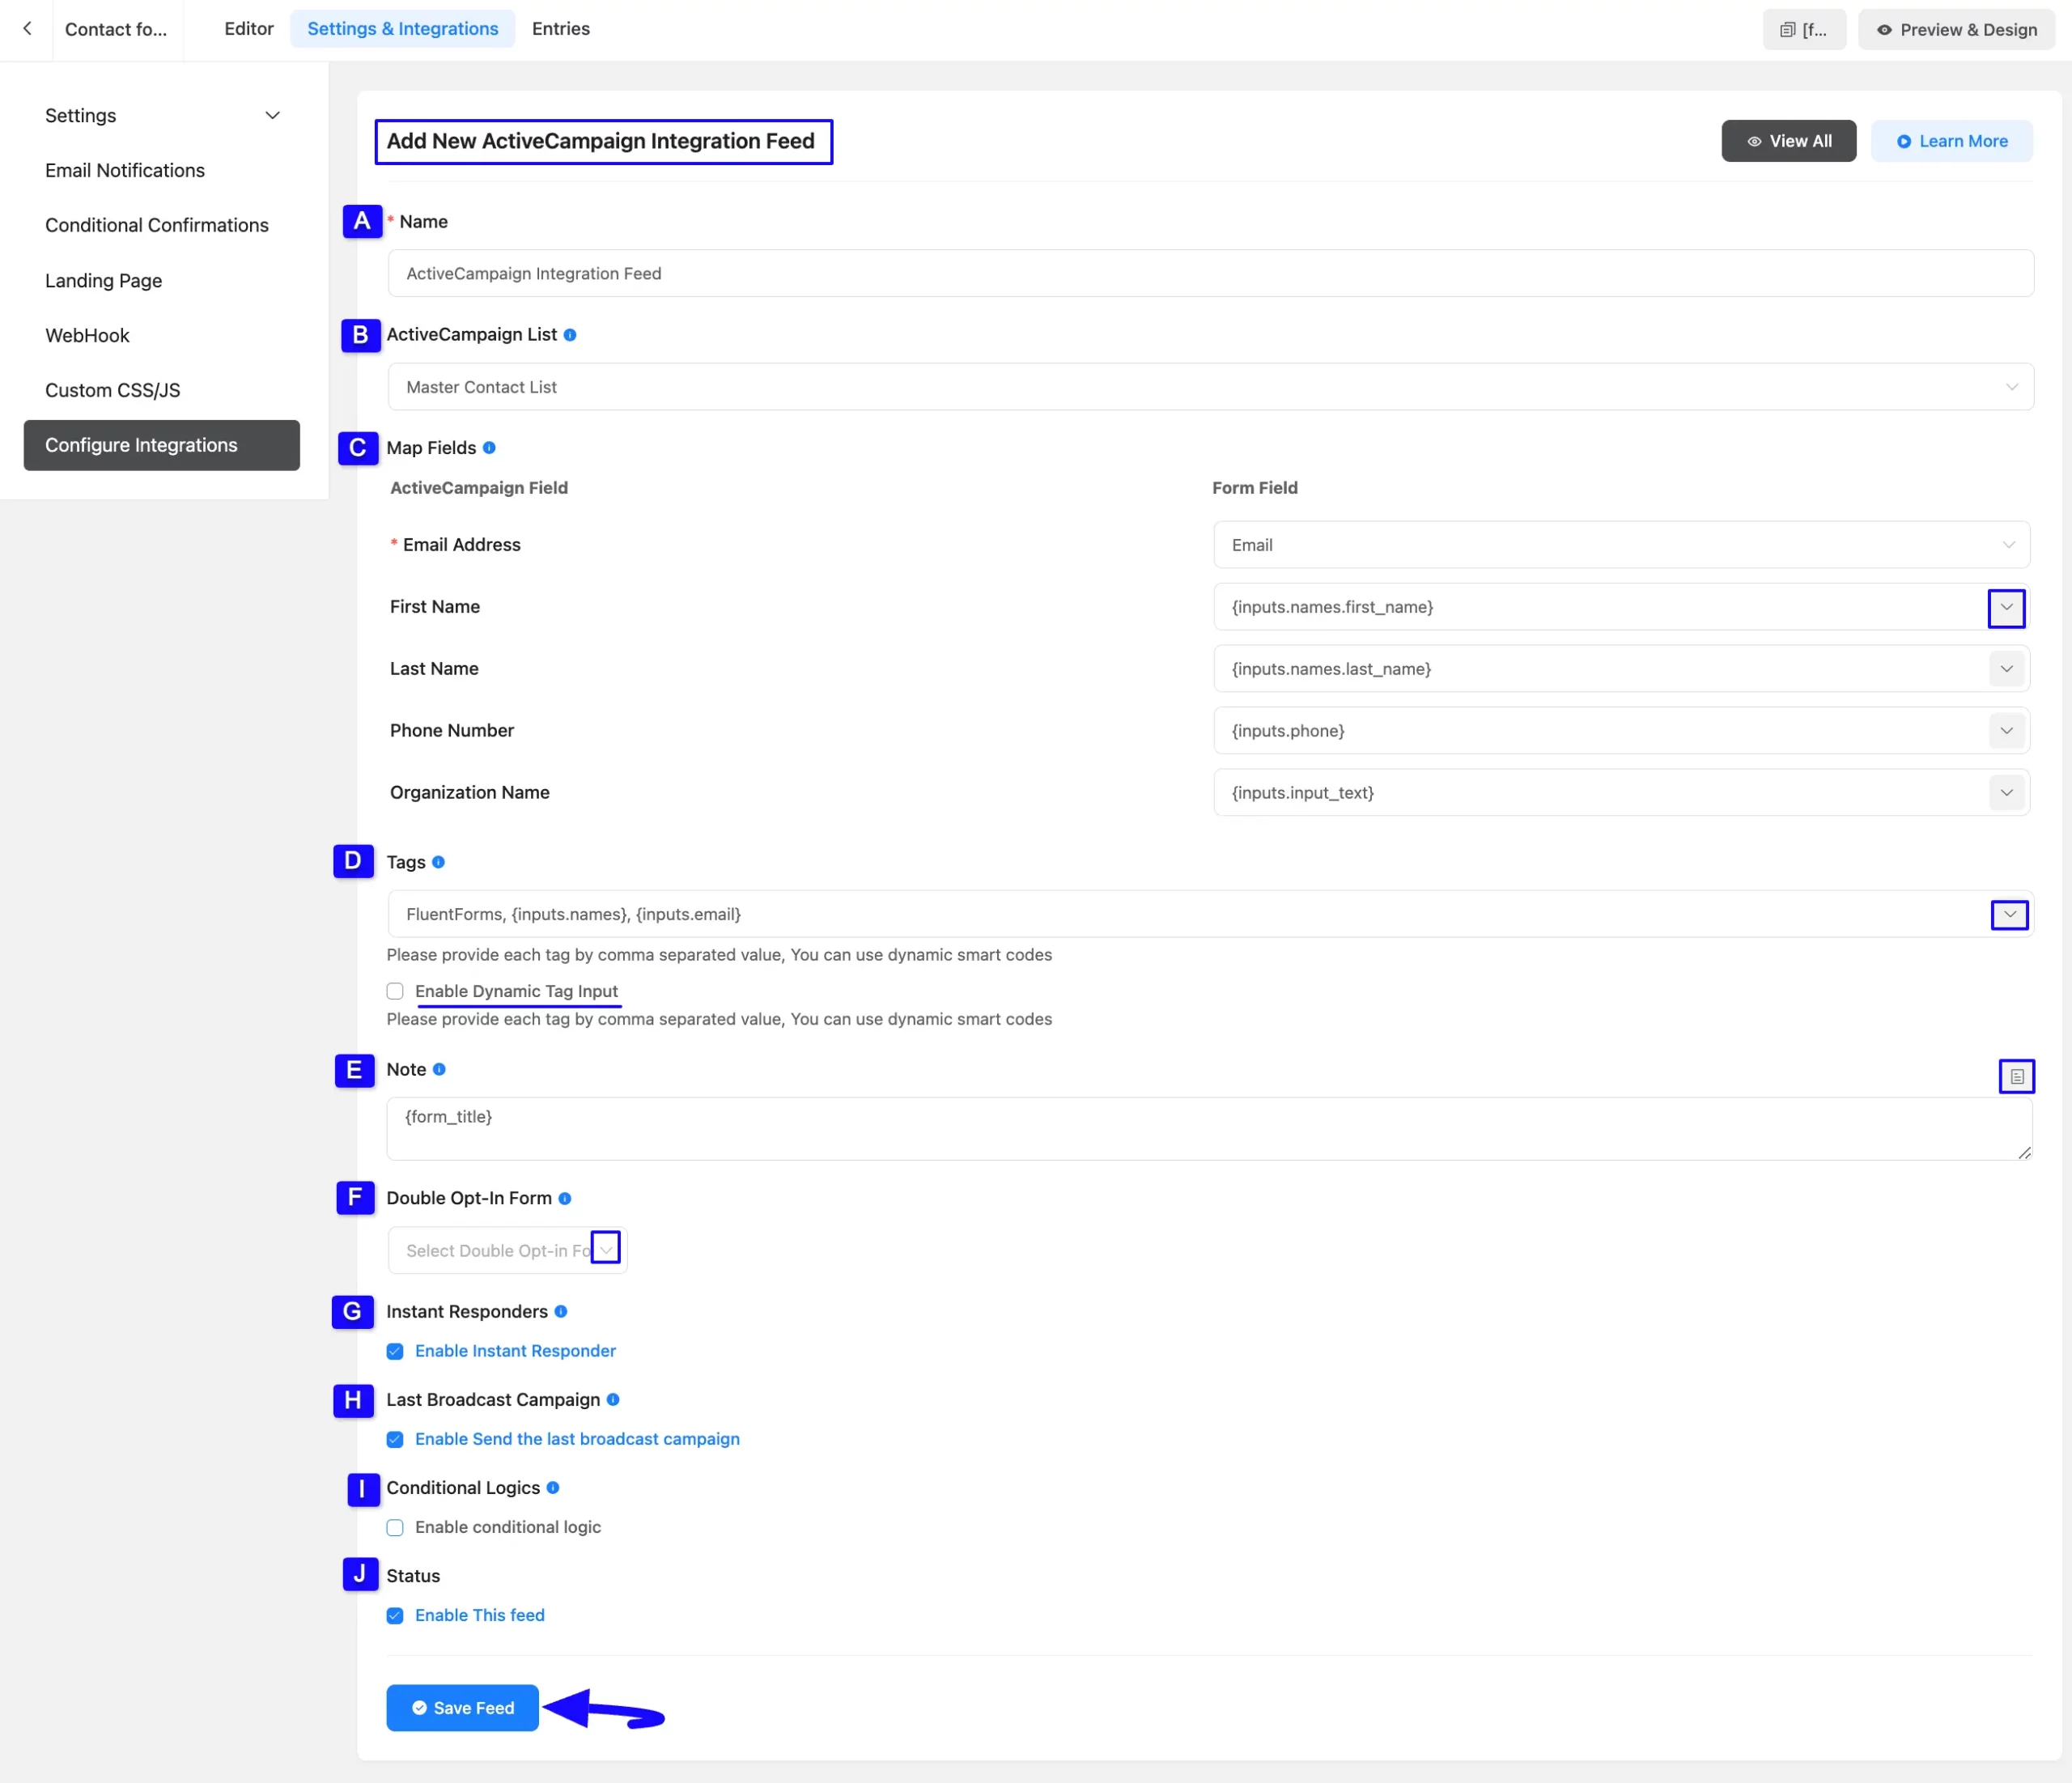Open First Name smart code dropdown arrow
Viewport: 2072px width, 1783px height.
tap(2006, 607)
